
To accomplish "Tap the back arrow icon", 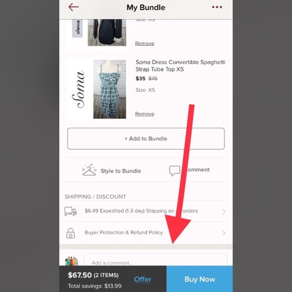I will pyautogui.click(x=74, y=7).
